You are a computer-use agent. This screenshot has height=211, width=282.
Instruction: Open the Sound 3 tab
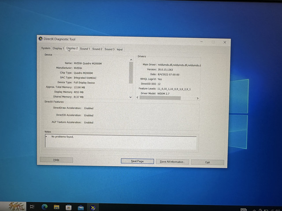[109, 49]
